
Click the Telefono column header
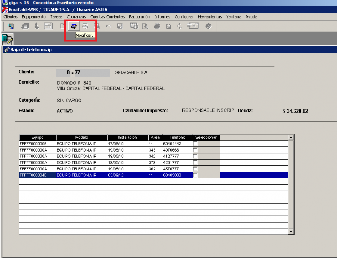tap(177, 138)
